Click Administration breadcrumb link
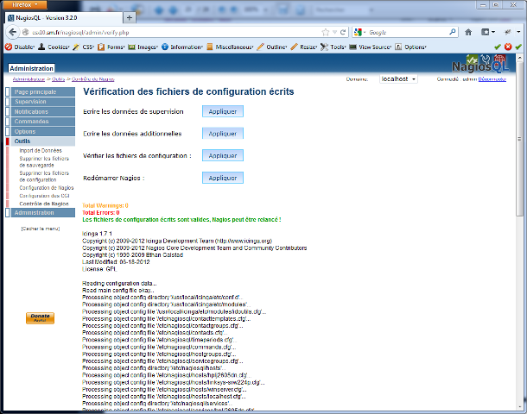The width and height of the screenshot is (527, 414). pyautogui.click(x=29, y=79)
